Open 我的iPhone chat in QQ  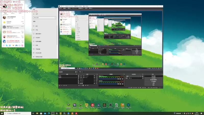pyautogui.click(x=13, y=27)
